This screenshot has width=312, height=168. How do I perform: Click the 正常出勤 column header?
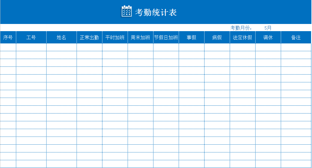(x=89, y=37)
